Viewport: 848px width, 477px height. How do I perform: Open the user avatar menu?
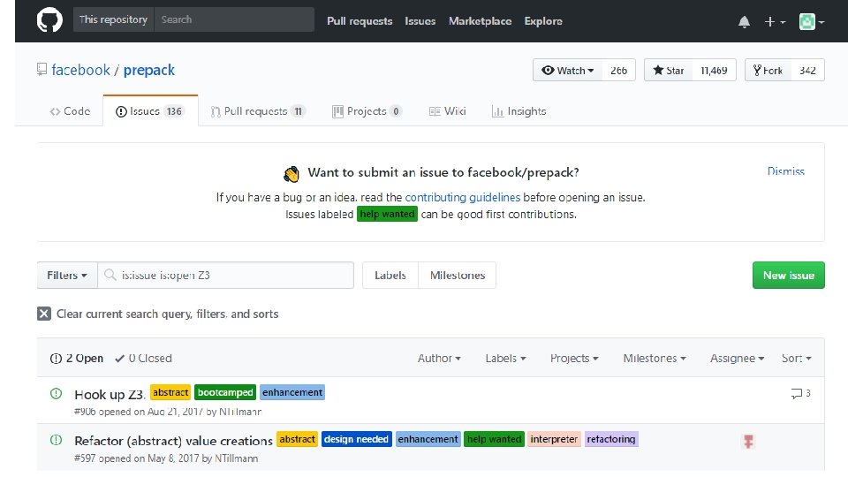coord(811,21)
